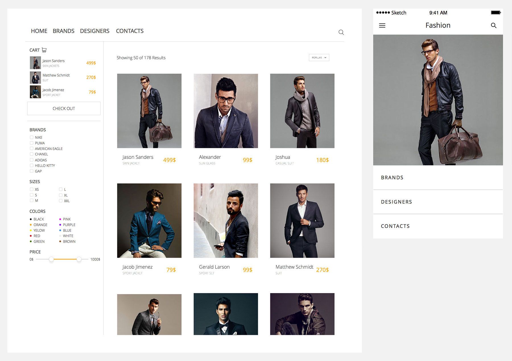Open CONTACTS in the top navigation
Screen dimensions: 512x361
[130, 31]
